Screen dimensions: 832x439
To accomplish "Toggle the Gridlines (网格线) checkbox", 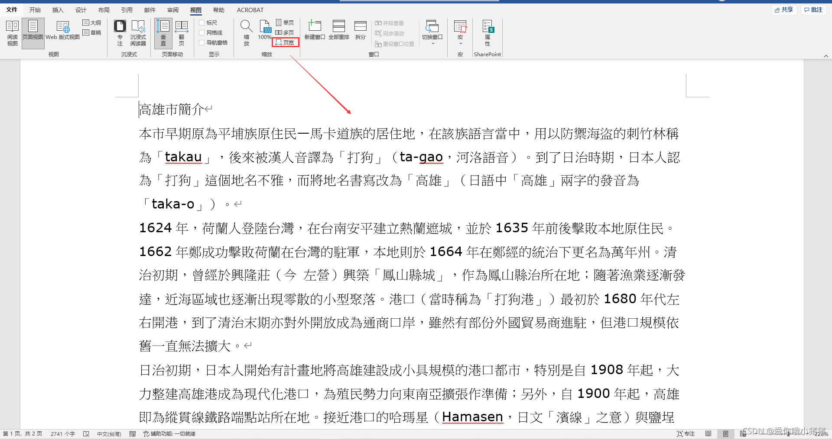I will click(202, 32).
